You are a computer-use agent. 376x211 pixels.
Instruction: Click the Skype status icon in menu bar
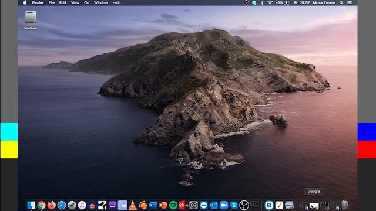pos(254,2)
